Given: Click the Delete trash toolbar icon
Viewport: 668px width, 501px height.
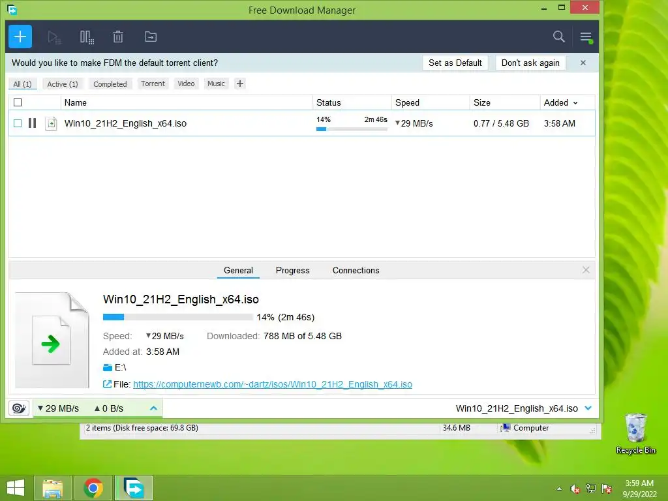Looking at the screenshot, I should 118,37.
